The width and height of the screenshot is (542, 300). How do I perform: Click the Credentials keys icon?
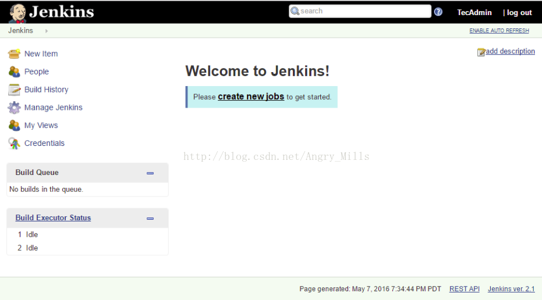(14, 143)
